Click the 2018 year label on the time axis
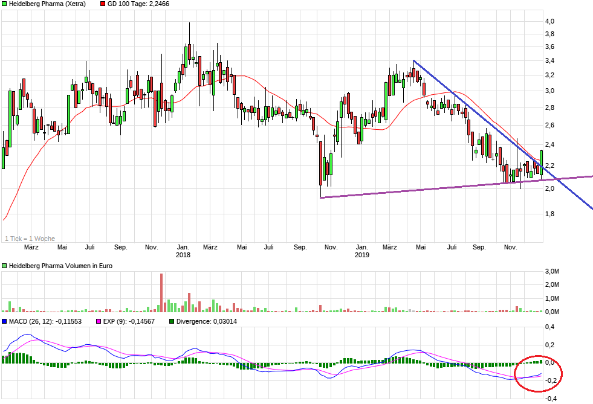This screenshot has height=404, width=593. coord(183,255)
